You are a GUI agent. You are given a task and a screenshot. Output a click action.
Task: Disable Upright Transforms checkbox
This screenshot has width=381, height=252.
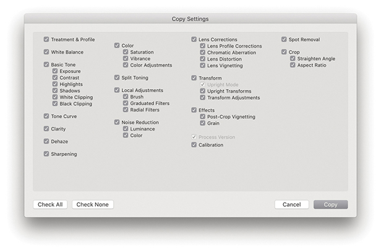(x=203, y=91)
